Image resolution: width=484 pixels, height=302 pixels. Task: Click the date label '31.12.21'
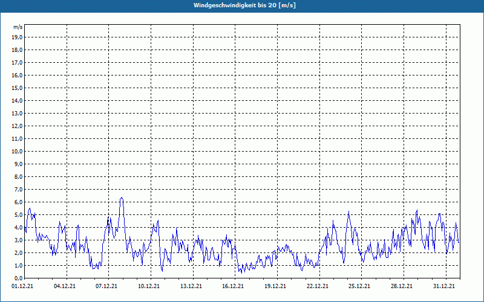click(444, 286)
